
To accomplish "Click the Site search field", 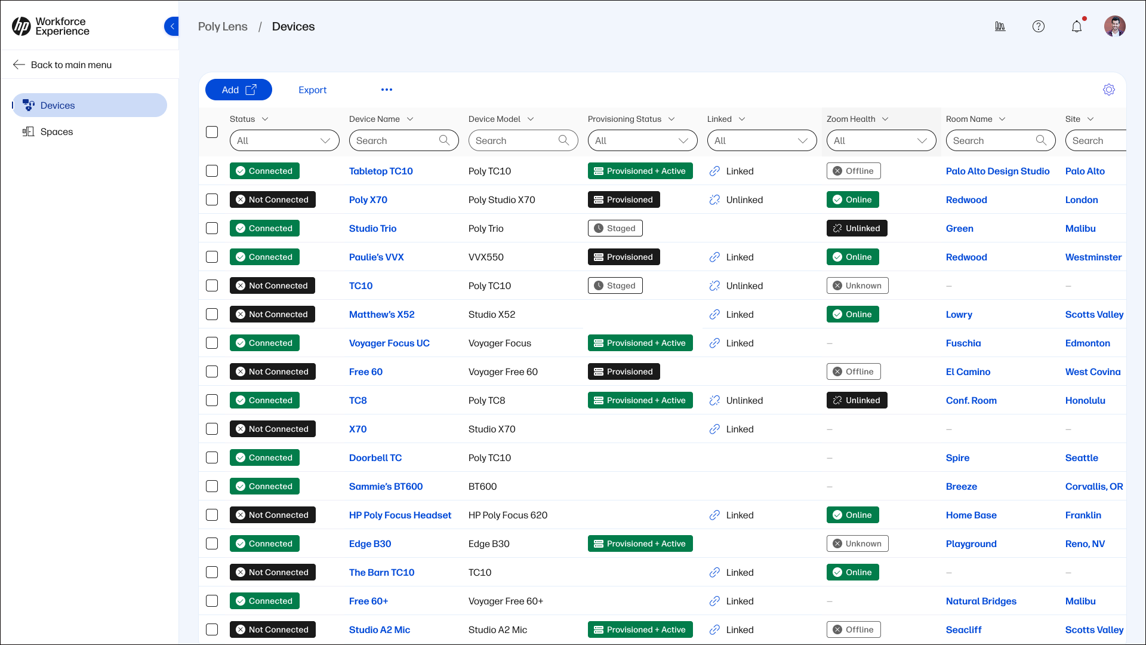I will pyautogui.click(x=1096, y=140).
